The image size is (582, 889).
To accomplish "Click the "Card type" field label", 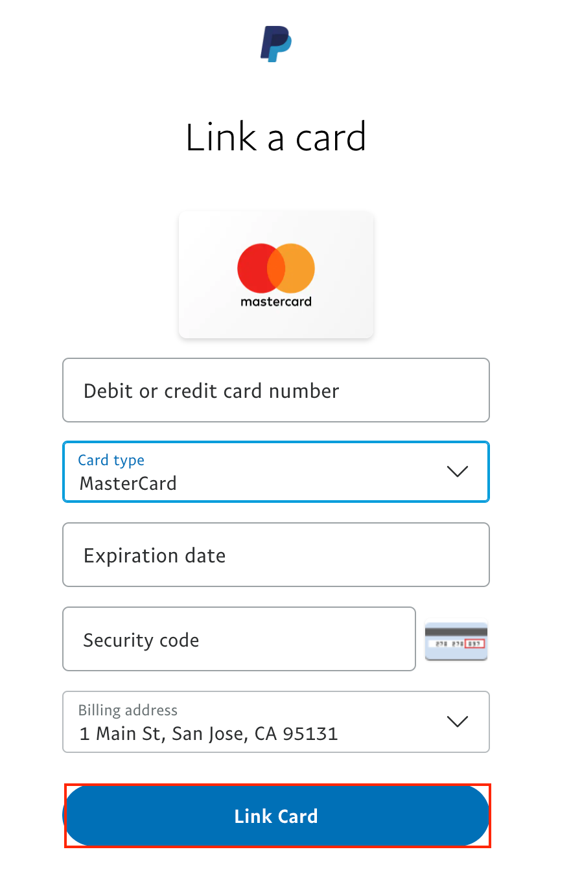I will point(111,460).
